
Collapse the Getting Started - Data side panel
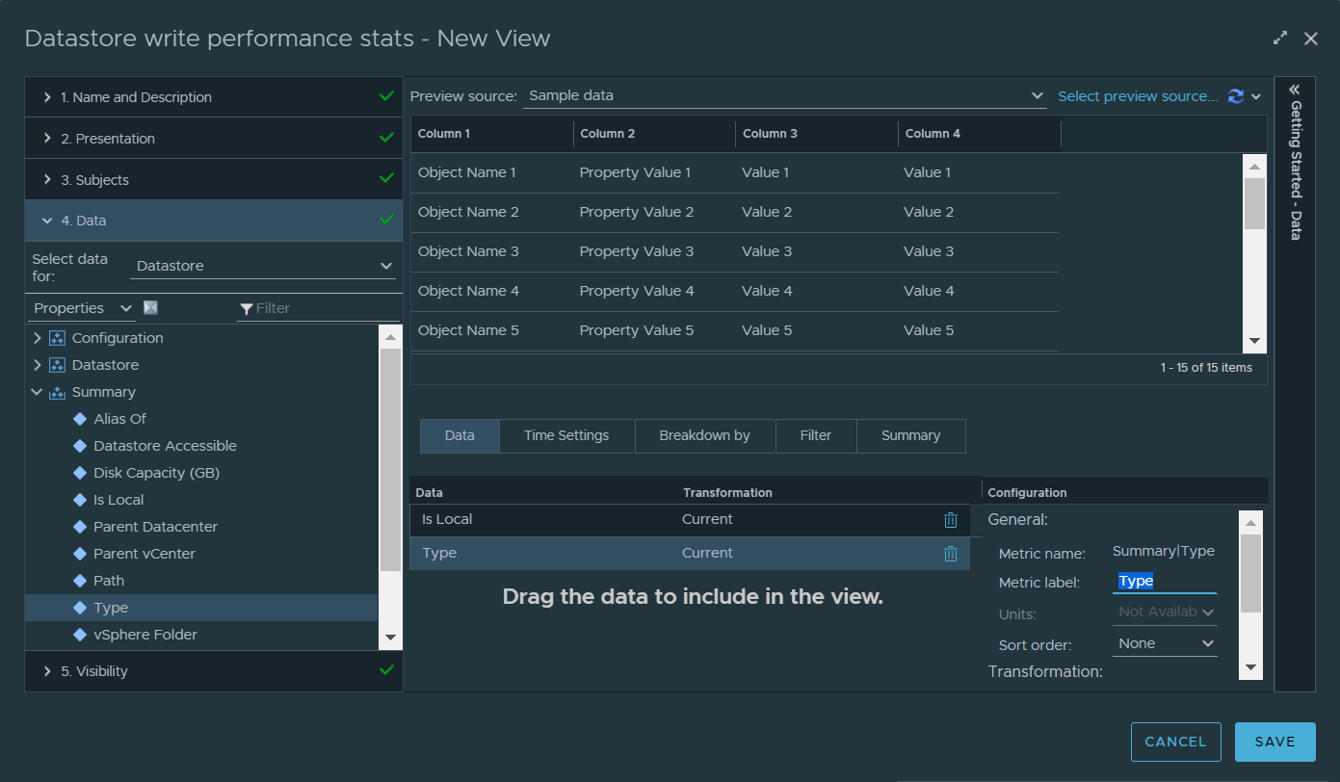coord(1294,90)
